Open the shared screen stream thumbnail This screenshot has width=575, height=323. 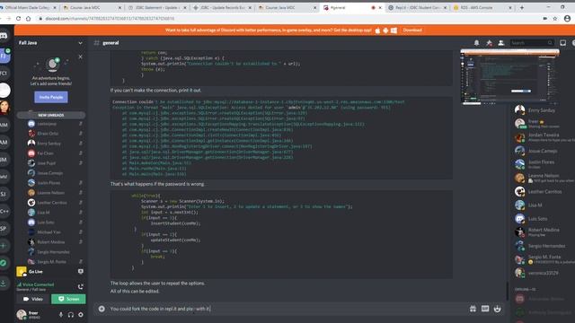pos(509,76)
